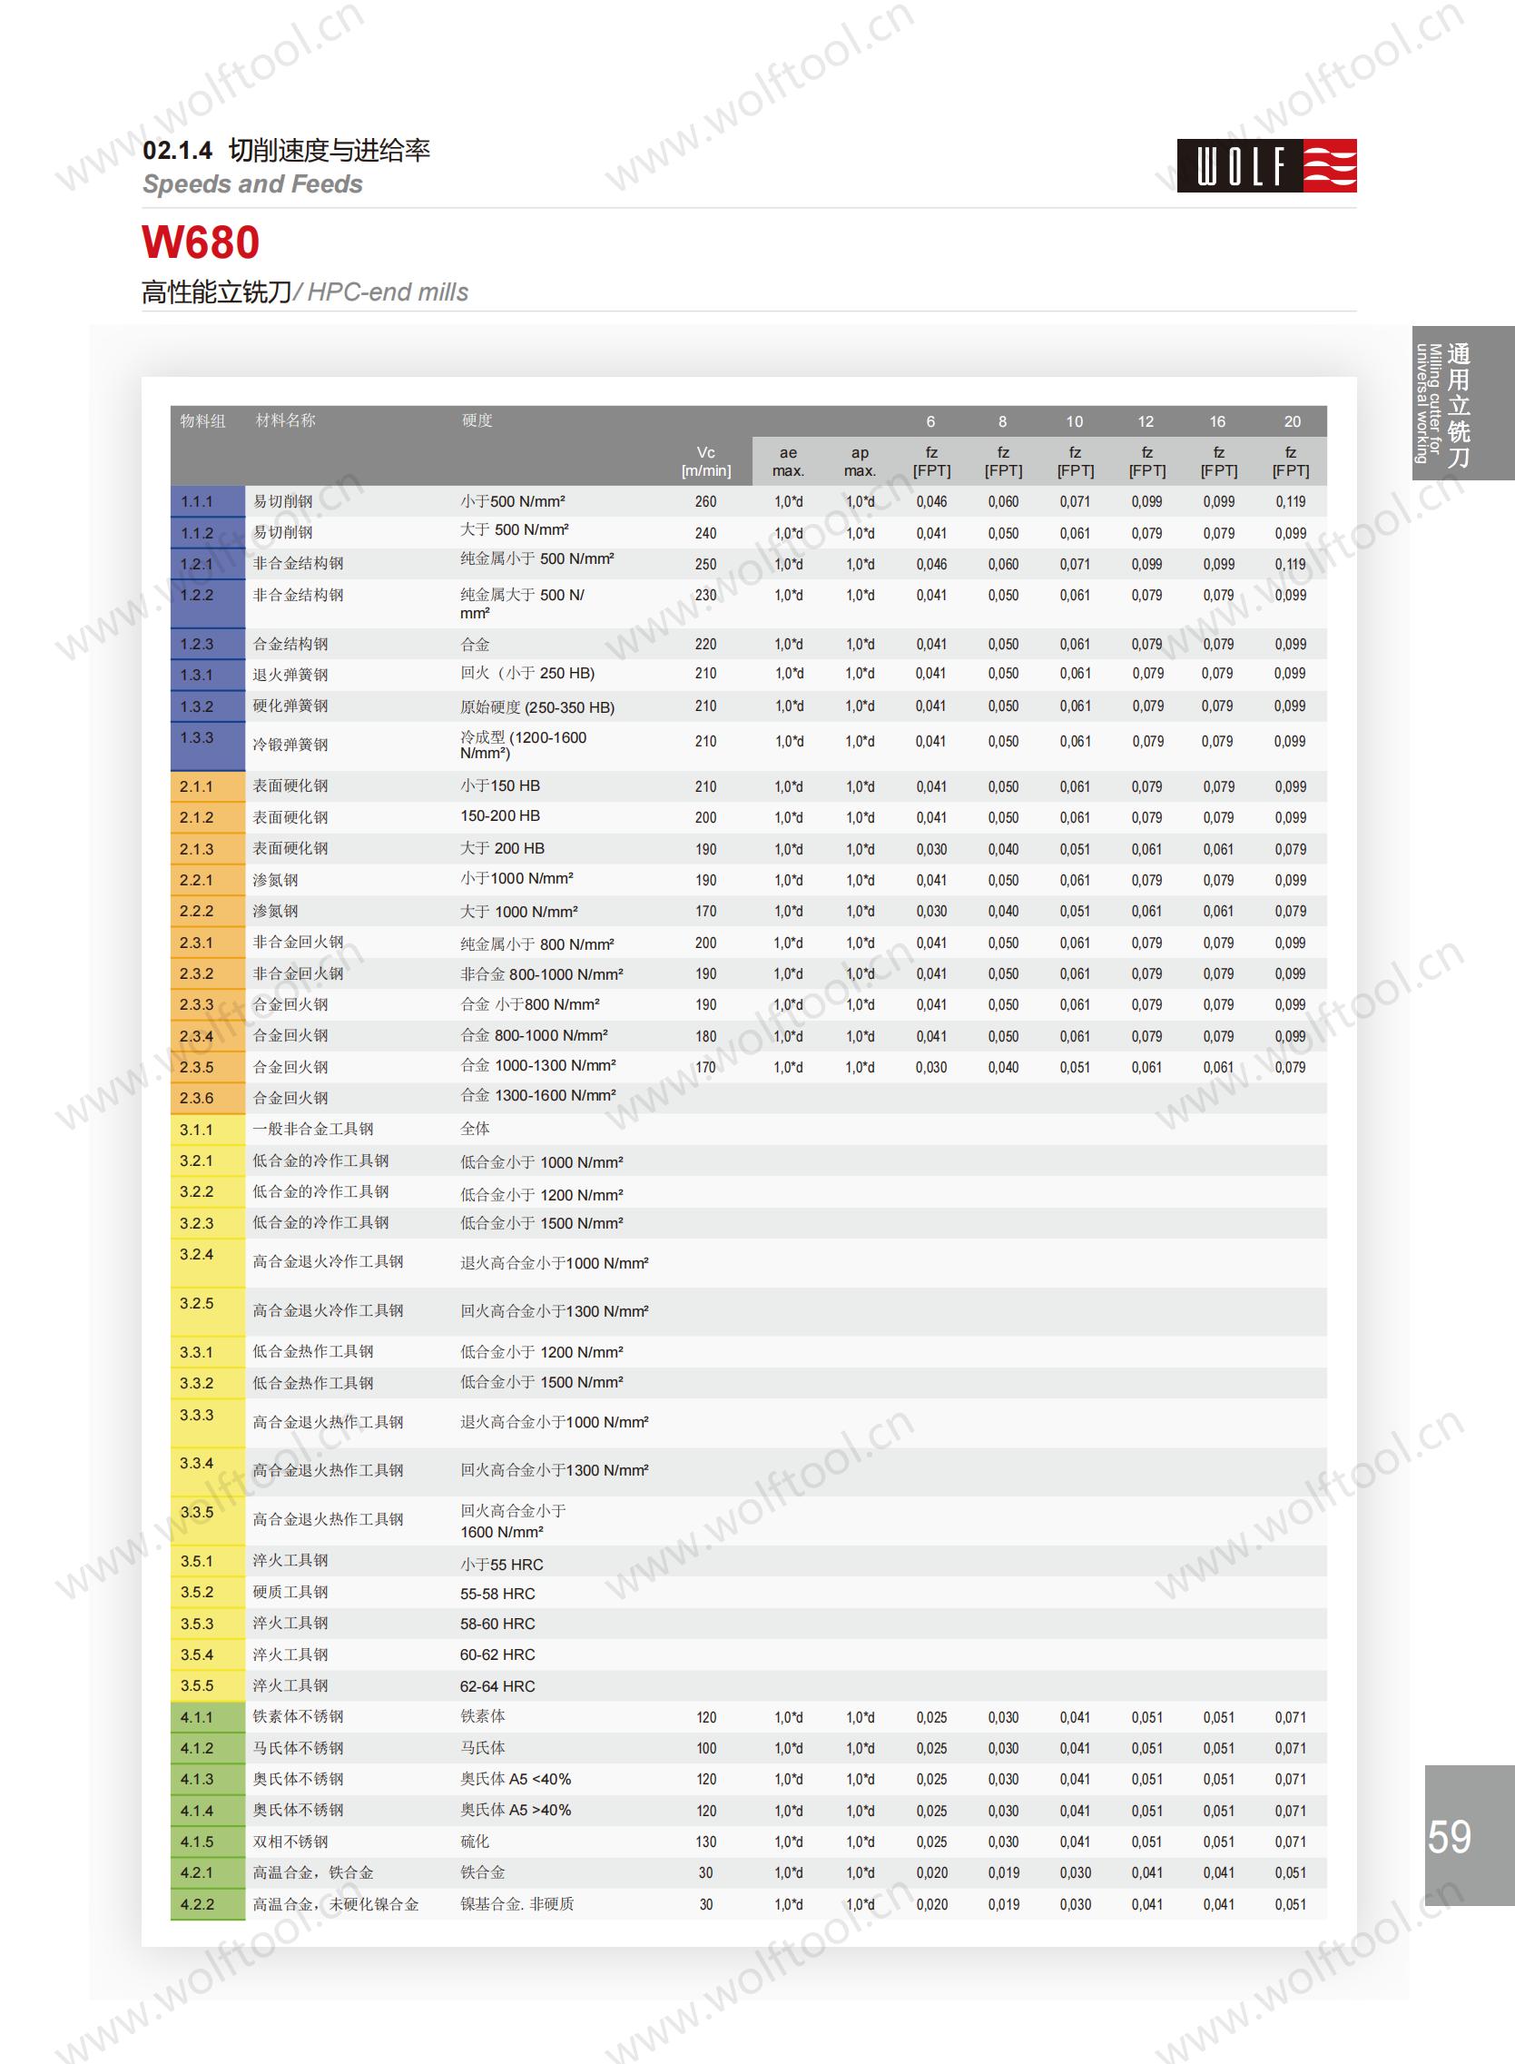The height and width of the screenshot is (2064, 1515).
Task: Click the hardness '小于150 HB'
Action: pos(500,786)
